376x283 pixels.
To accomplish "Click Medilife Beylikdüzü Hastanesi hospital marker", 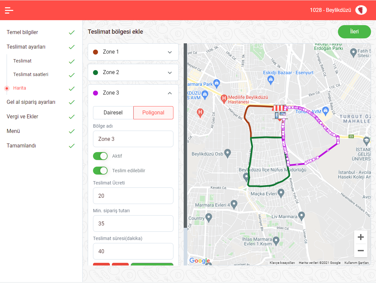I will click(224, 98).
